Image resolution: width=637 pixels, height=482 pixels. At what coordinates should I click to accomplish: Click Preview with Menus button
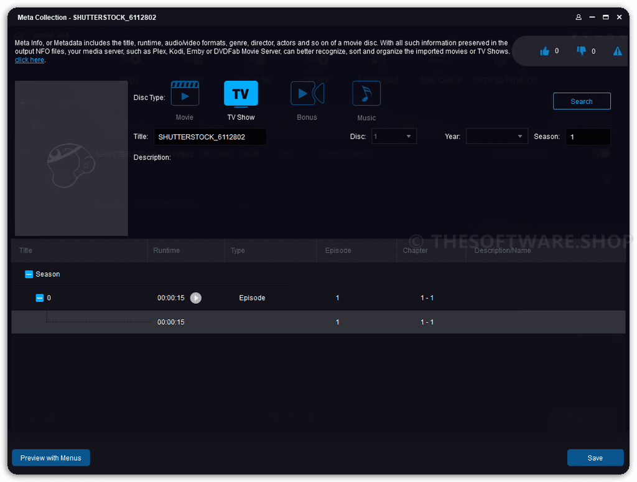click(x=51, y=458)
